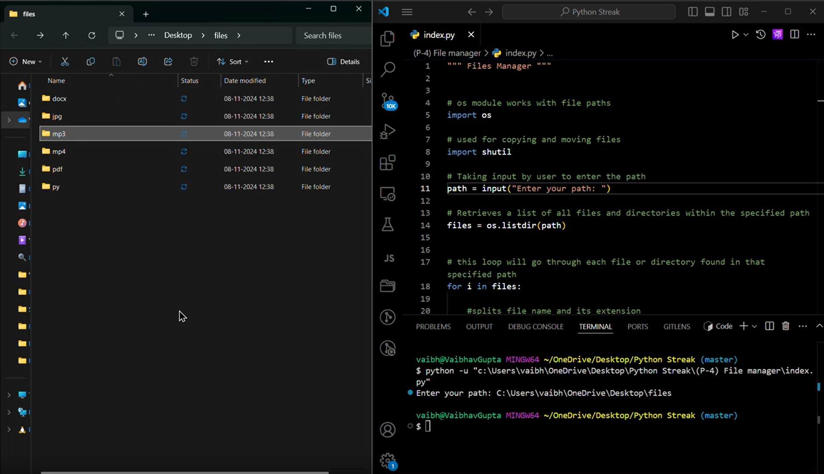
Task: Open VS Code hamburger menu
Action: click(407, 12)
